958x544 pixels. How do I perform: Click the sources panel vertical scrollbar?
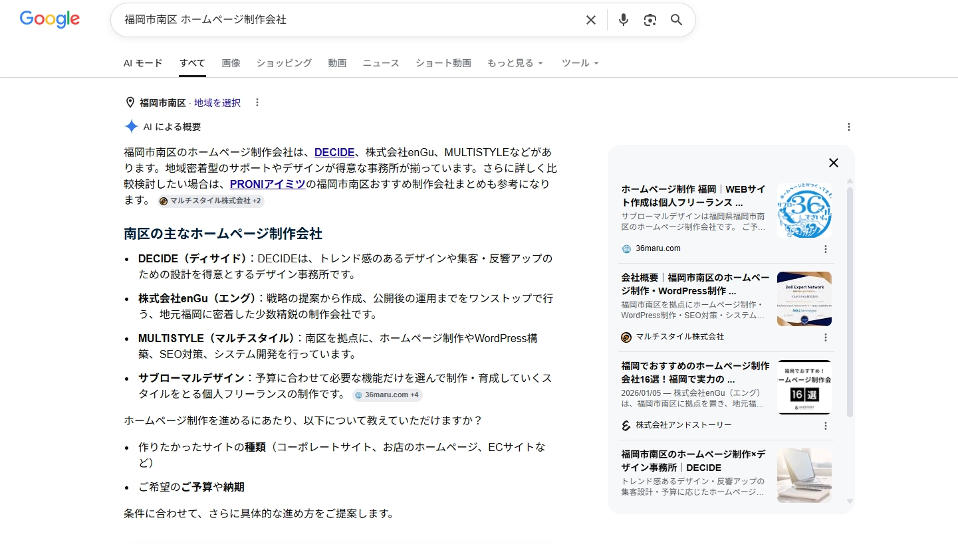tap(850, 302)
